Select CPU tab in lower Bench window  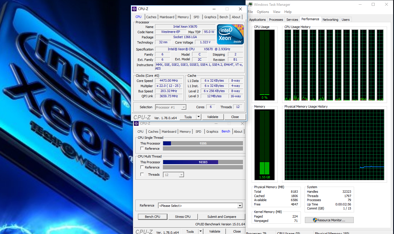point(141,132)
